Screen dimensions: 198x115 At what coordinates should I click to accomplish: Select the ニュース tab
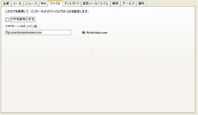[31, 4]
